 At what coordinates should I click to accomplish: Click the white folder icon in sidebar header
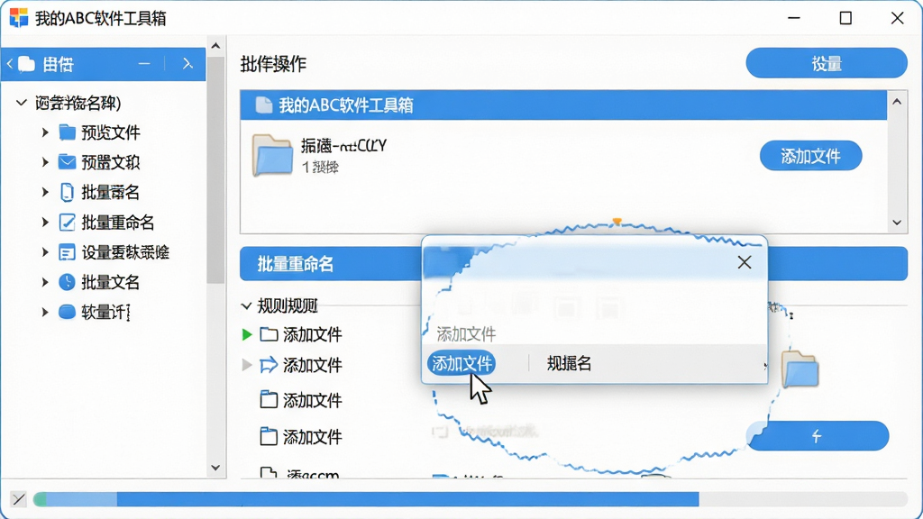coord(26,64)
